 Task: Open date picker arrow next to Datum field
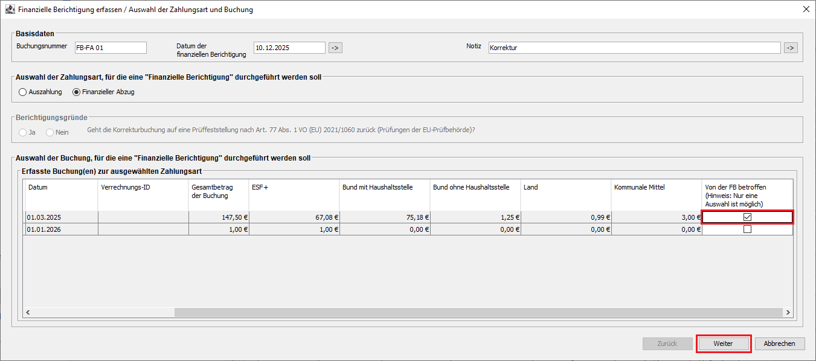(335, 48)
